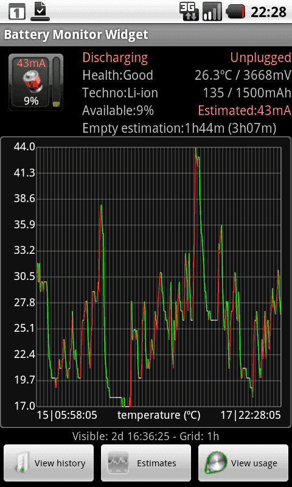Tap the low battery status bar icon
The height and width of the screenshot is (487, 292).
tap(235, 12)
